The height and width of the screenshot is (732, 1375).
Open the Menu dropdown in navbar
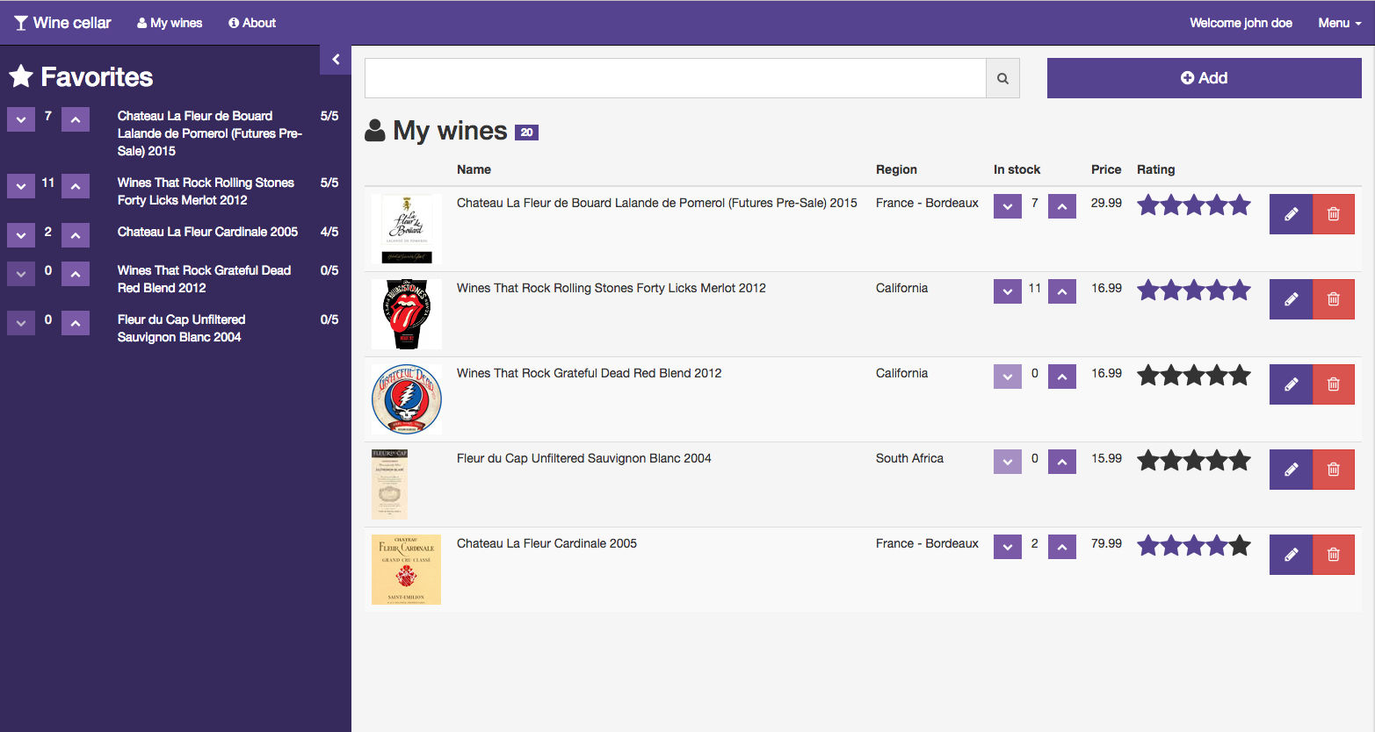point(1340,23)
